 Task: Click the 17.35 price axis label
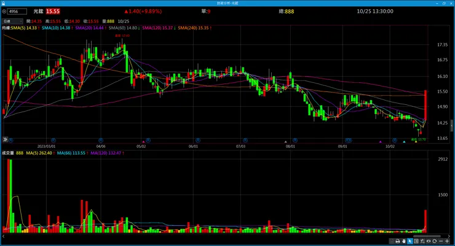(x=442, y=45)
